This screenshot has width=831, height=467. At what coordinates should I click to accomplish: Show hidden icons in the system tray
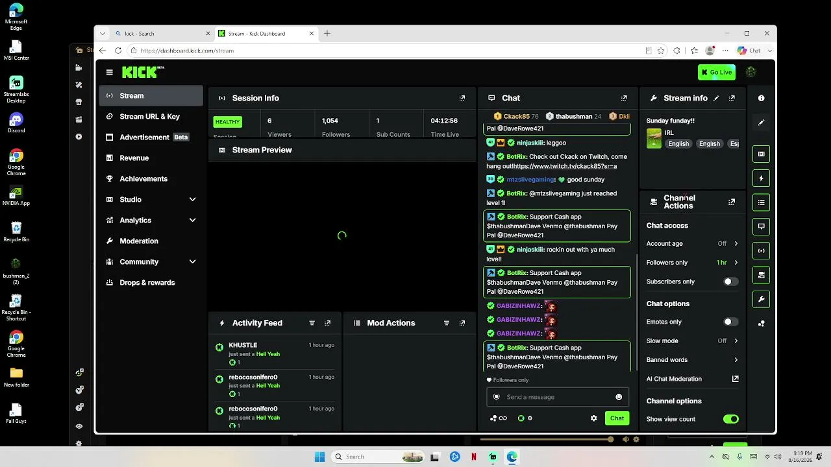(x=713, y=457)
